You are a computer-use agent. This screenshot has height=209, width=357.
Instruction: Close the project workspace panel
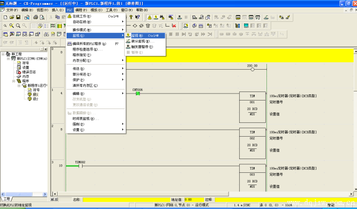(x=46, y=49)
